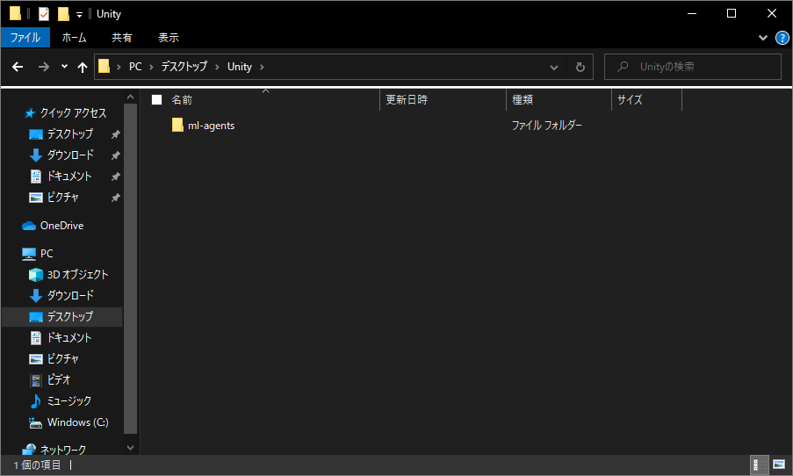This screenshot has width=793, height=476.
Task: Click the navigation pane scrollbar thumb
Action: tap(131, 269)
